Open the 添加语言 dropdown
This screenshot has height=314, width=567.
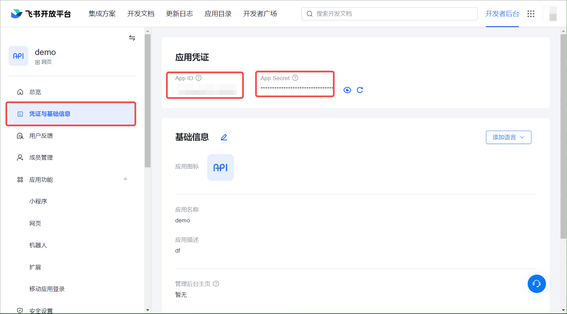[x=508, y=137]
